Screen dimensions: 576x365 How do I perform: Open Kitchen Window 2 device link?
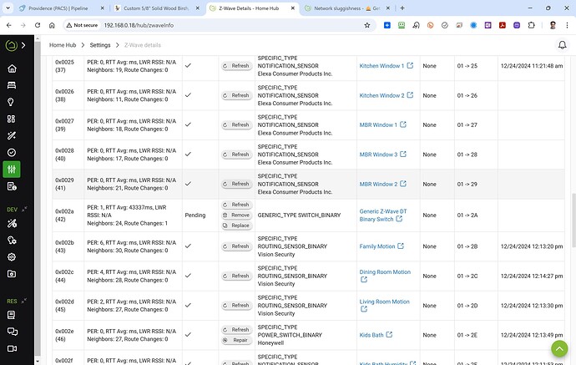381,95
